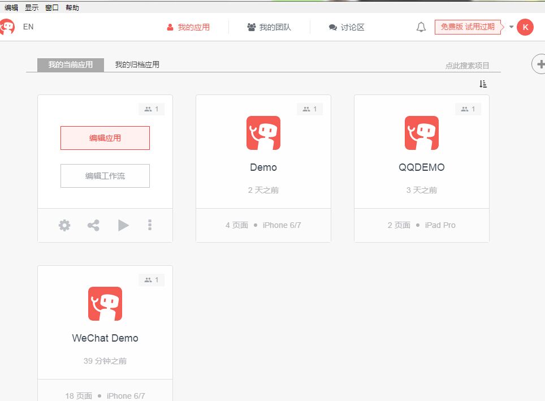This screenshot has height=401, width=545.
Task: Click the QQDEMO app robot icon
Action: 422,133
